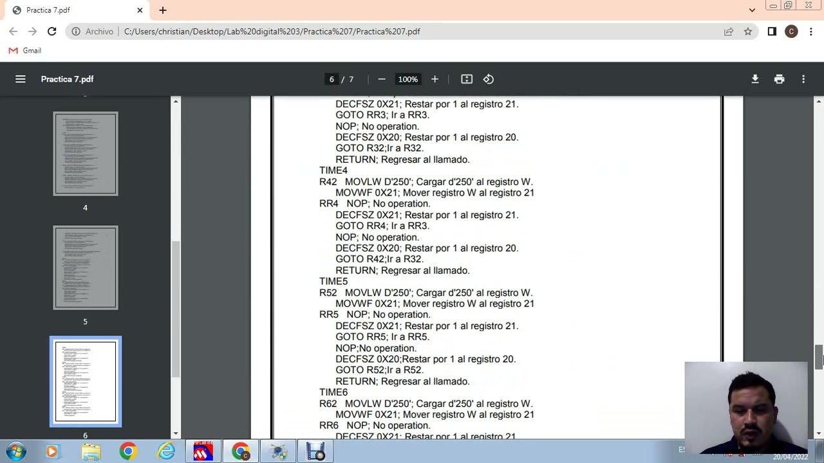Go forward in browser history

point(32,32)
